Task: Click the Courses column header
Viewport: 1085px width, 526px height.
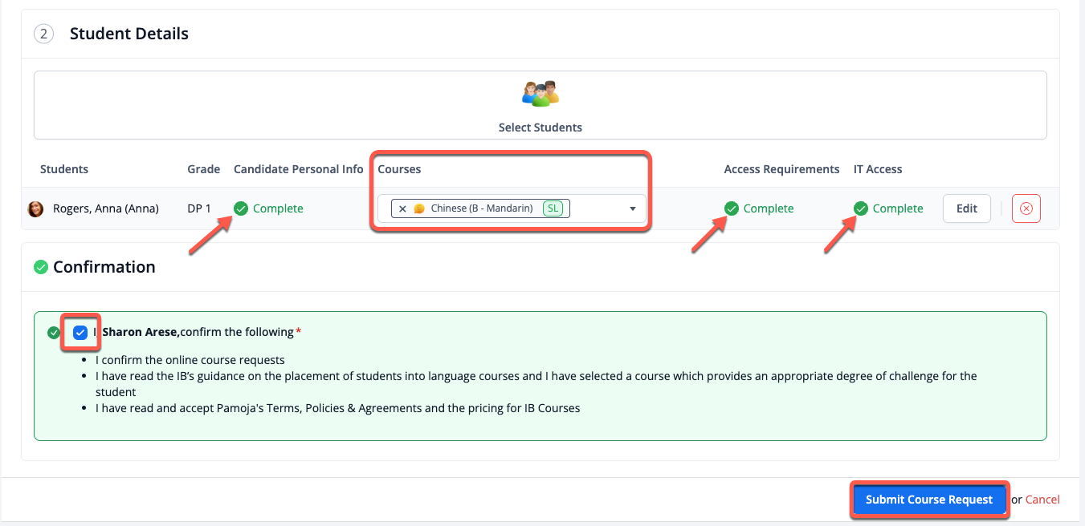Action: coord(399,169)
